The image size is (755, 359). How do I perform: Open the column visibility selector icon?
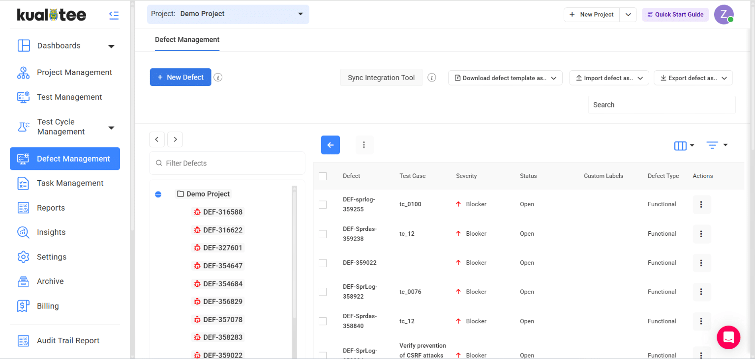683,145
